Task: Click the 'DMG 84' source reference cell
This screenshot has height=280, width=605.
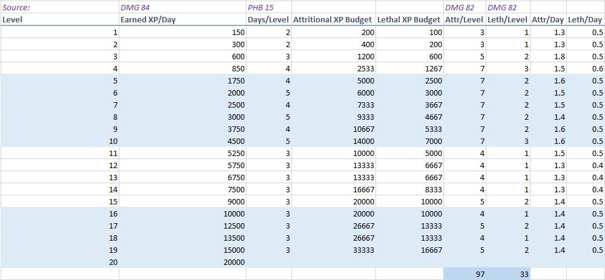Action: [182, 7]
